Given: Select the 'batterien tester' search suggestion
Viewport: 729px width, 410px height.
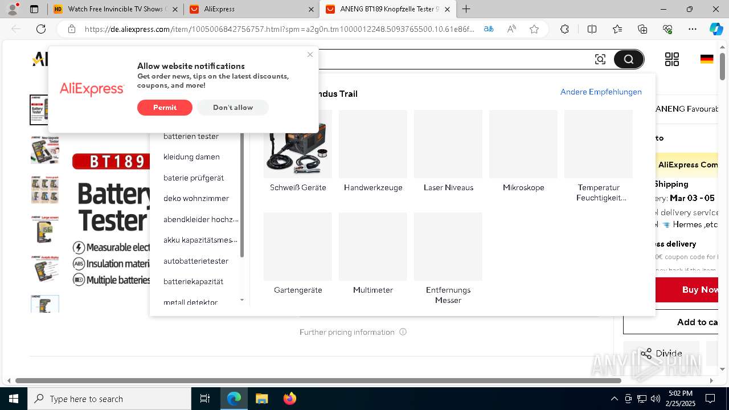Looking at the screenshot, I should (x=191, y=136).
